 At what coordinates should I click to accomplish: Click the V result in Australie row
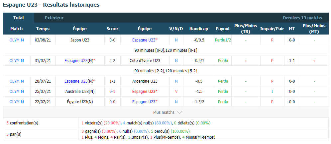[x=176, y=91]
